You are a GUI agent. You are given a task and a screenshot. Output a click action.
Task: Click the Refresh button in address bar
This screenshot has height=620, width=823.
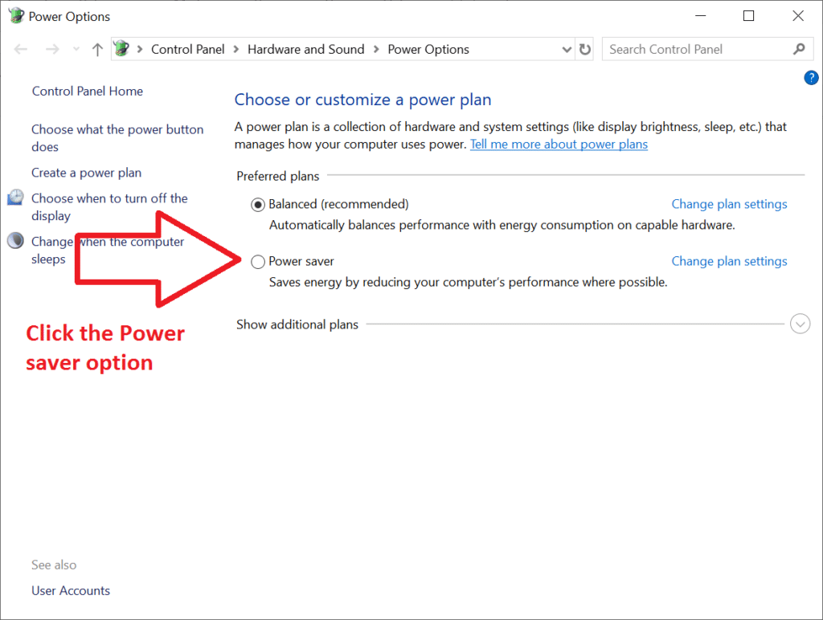coord(585,50)
